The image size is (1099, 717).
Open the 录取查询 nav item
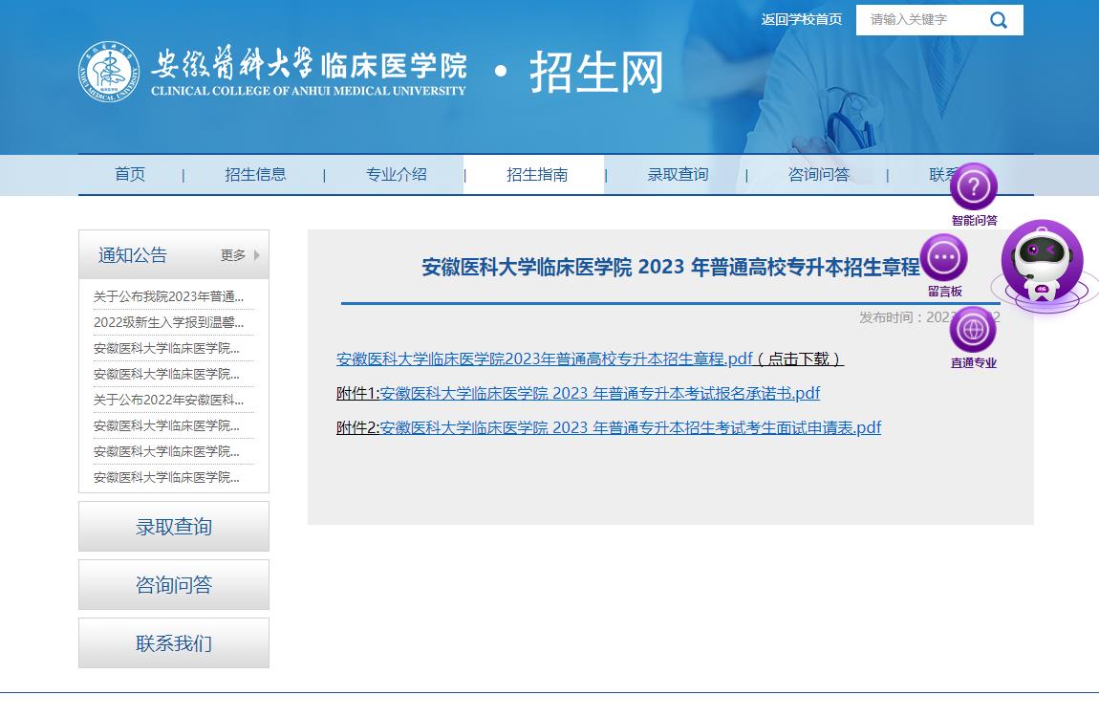pos(678,175)
